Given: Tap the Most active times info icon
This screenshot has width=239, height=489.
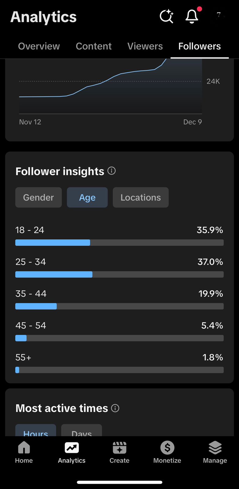Looking at the screenshot, I should coord(115,408).
